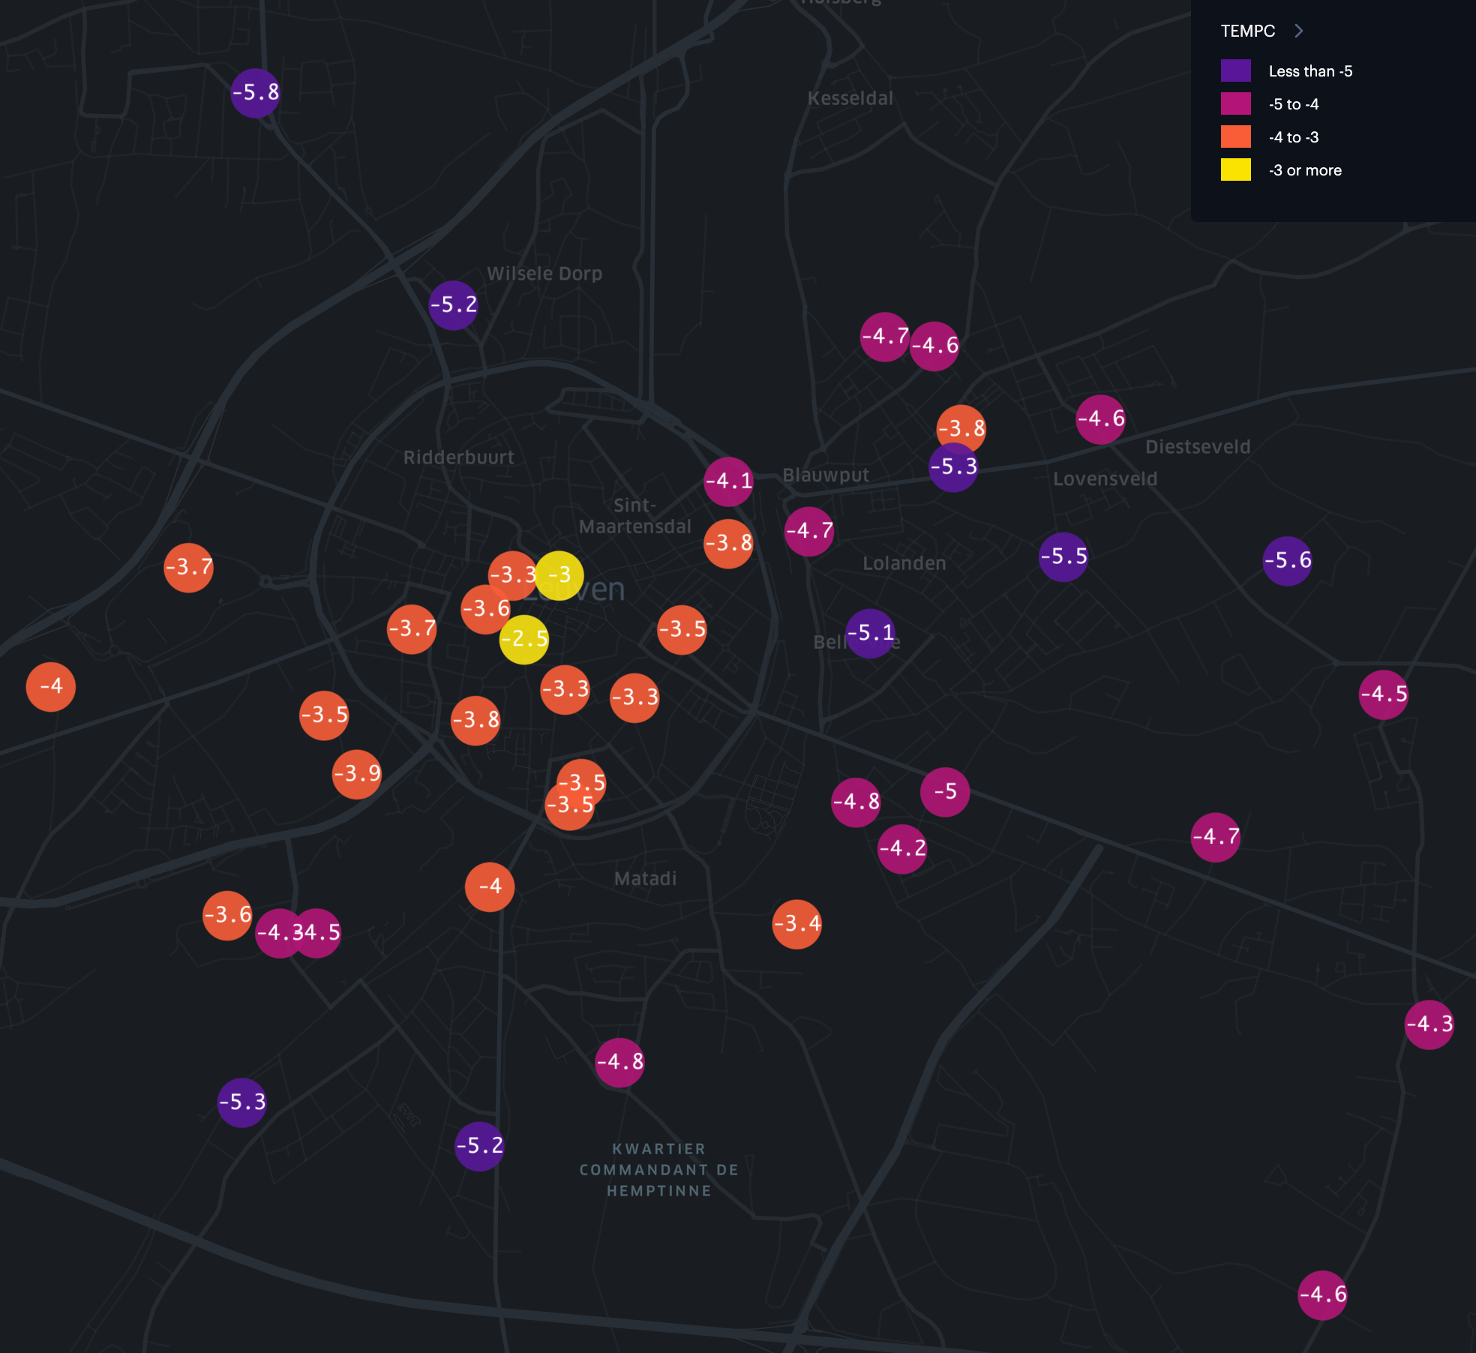Click the TEMPC legend title
Screen dimensions: 1476x1353
1247,31
